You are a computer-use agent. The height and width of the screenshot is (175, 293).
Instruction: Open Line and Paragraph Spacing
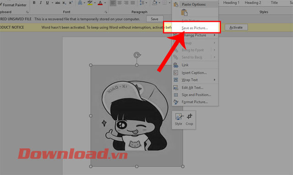coord(142,3)
